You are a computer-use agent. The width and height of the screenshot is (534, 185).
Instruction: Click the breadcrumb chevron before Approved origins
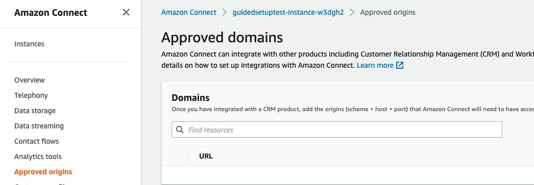352,13
